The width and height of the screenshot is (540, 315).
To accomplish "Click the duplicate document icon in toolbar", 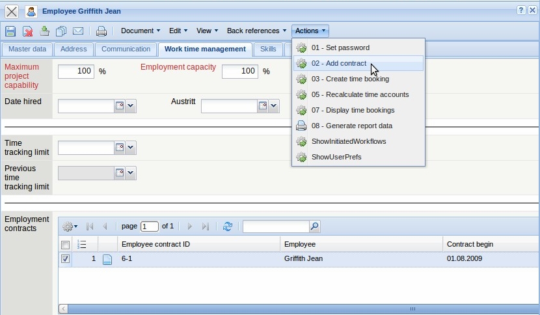I will coord(61,31).
